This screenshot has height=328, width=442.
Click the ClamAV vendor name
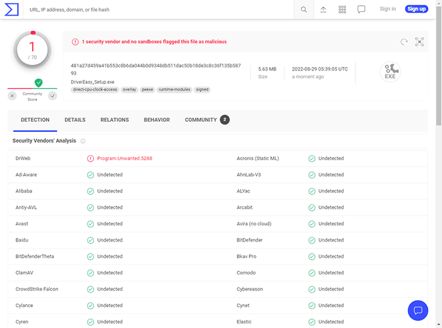24,272
